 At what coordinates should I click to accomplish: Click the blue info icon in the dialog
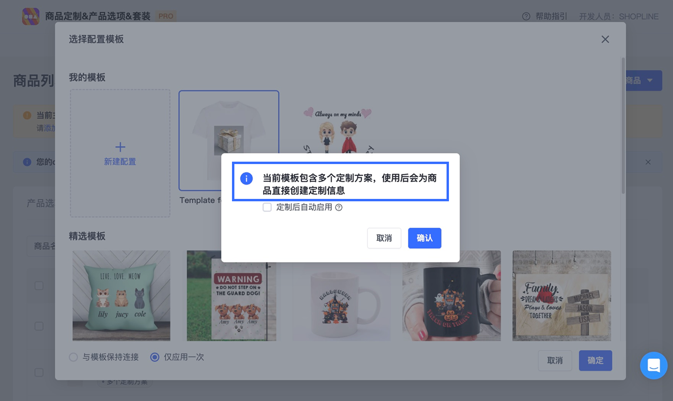(246, 178)
